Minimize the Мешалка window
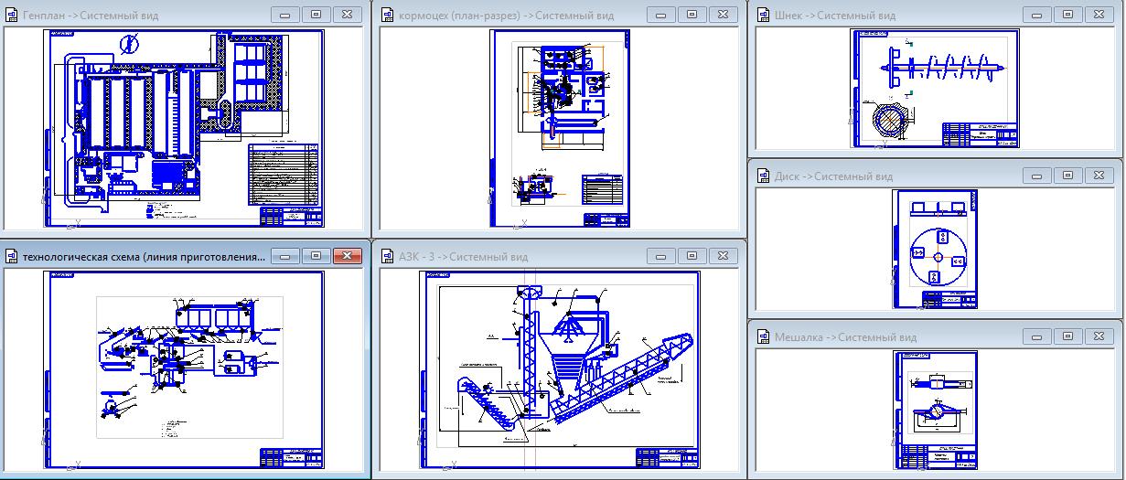Image resolution: width=1126 pixels, height=480 pixels. coord(1037,336)
